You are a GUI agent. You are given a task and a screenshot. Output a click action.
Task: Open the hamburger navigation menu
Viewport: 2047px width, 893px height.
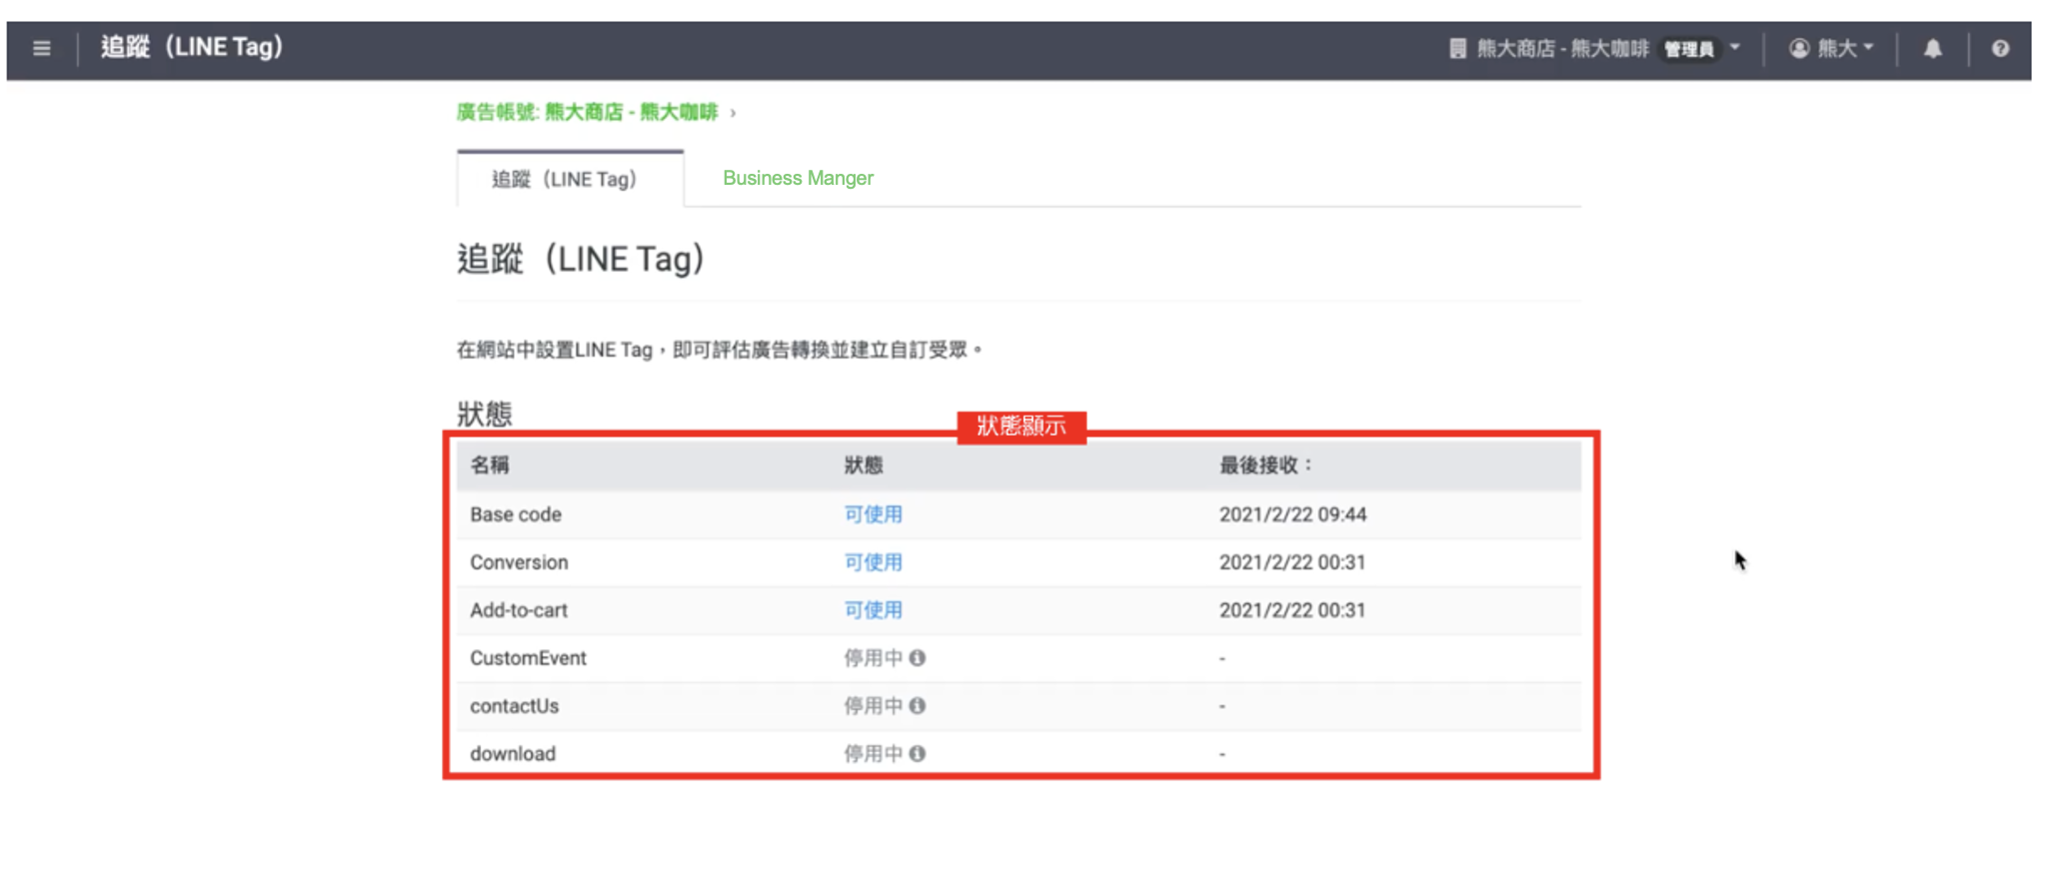point(41,48)
